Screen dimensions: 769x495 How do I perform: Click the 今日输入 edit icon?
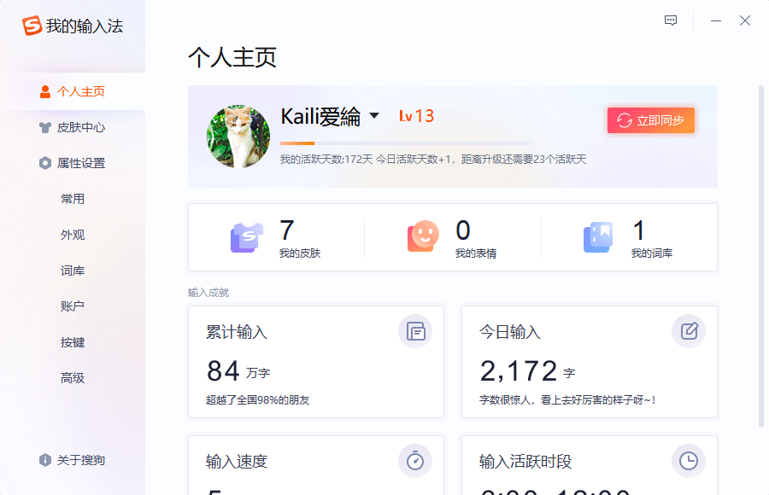pos(689,331)
